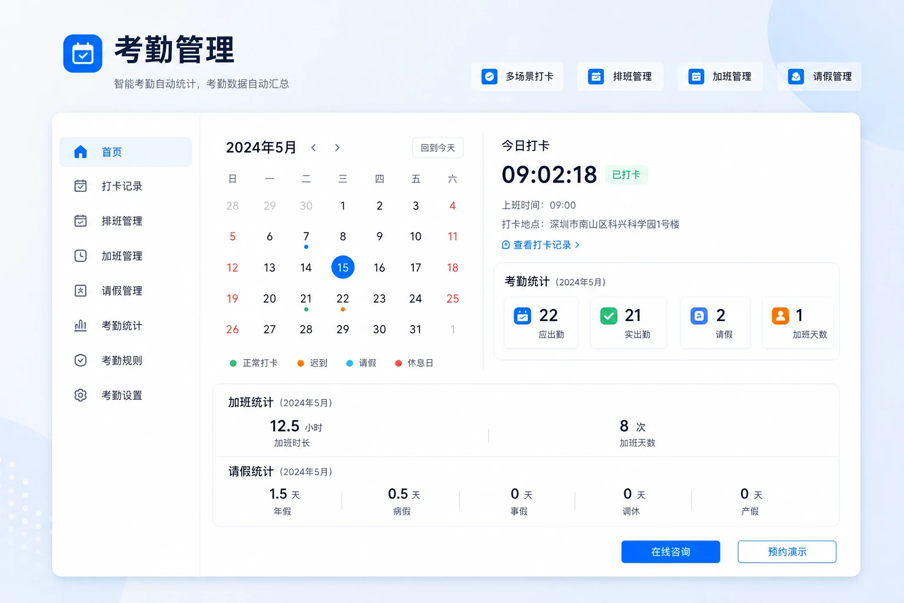
Task: Click the green 实出勤 check icon
Action: click(609, 316)
